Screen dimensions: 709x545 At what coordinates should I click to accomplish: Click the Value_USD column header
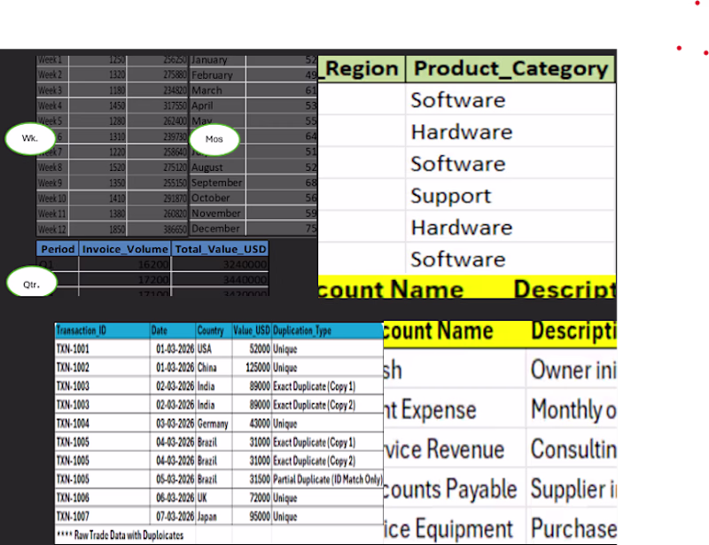252,331
